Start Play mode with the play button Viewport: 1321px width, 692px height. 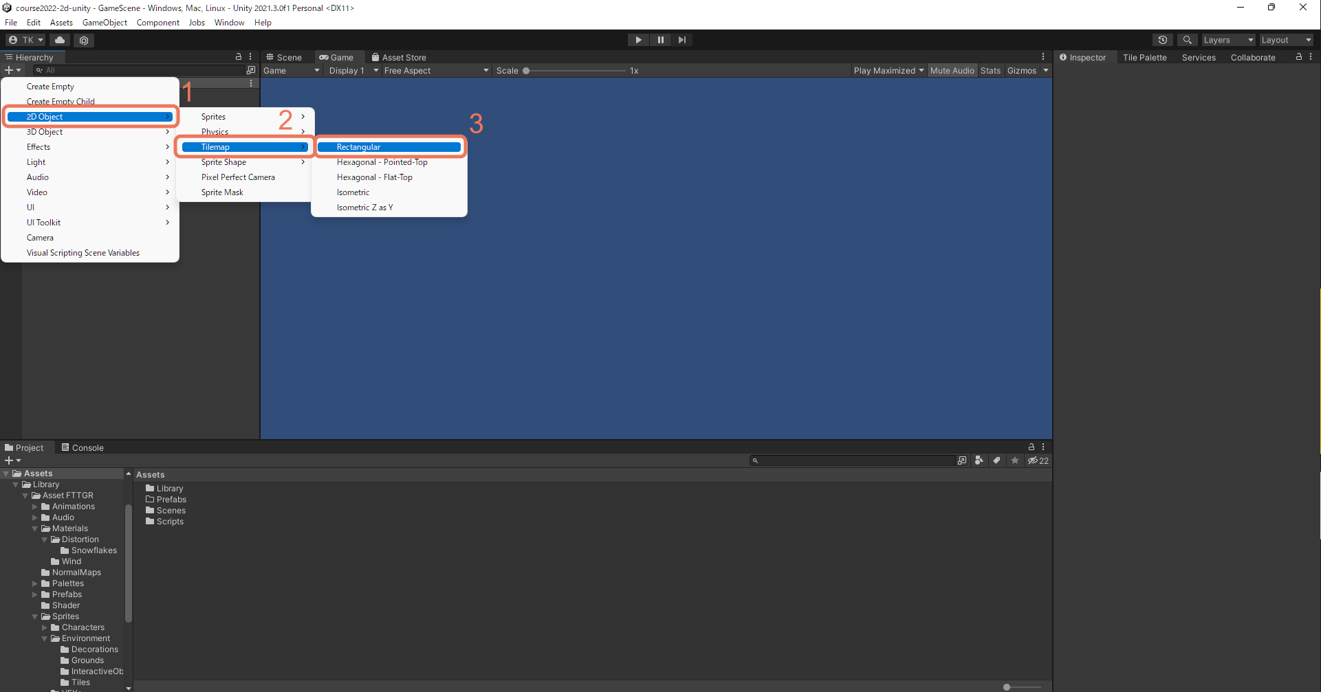[638, 40]
